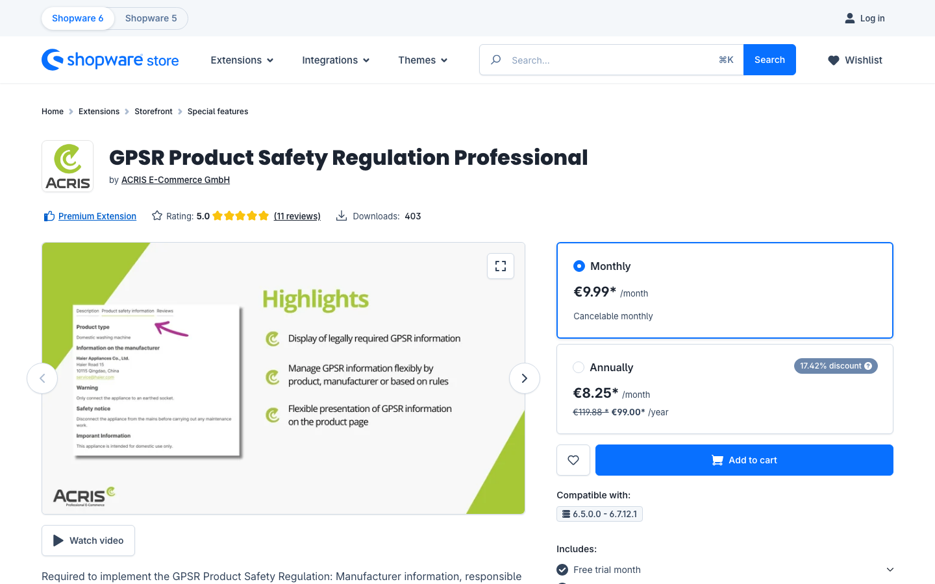The image size is (935, 584).
Task: Click the Downloads arrow icon
Action: (x=342, y=215)
